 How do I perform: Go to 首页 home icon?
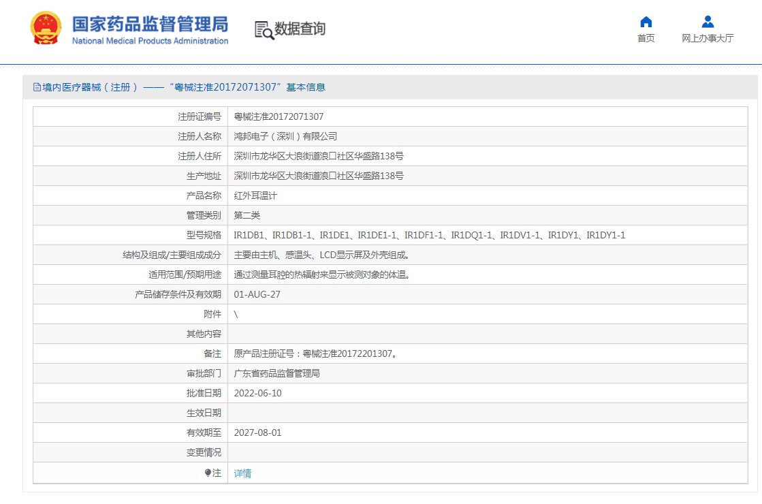[646, 22]
